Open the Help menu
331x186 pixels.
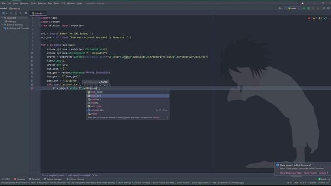(x=80, y=3)
